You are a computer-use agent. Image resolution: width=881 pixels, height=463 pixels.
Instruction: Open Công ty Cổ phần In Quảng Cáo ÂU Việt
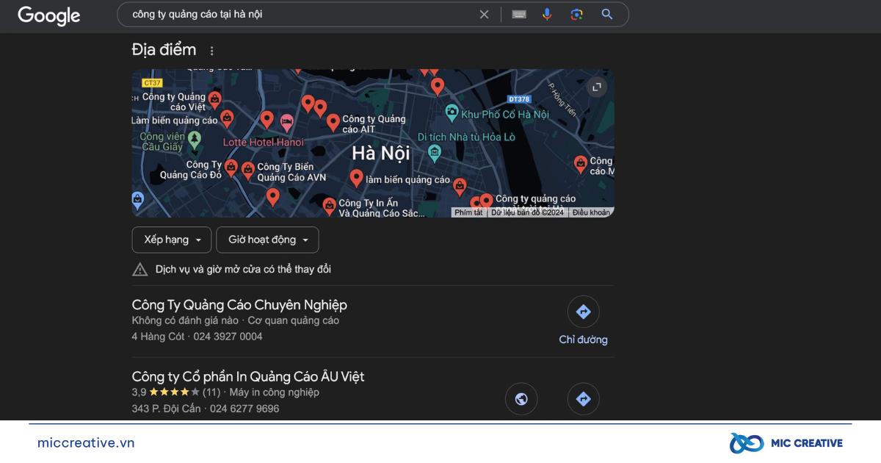pos(248,377)
